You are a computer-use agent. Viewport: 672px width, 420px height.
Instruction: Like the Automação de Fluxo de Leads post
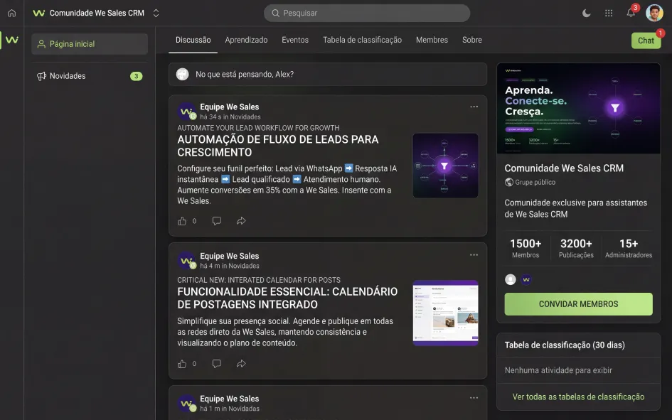[x=182, y=221]
